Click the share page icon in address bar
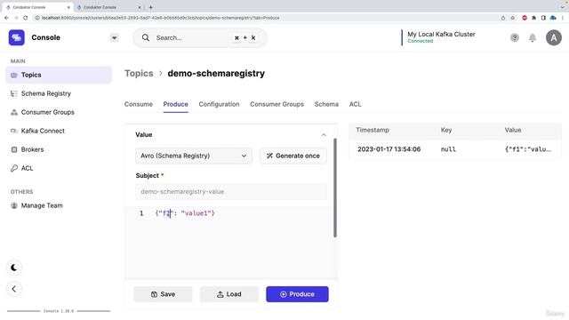569x320 pixels. 503,18
